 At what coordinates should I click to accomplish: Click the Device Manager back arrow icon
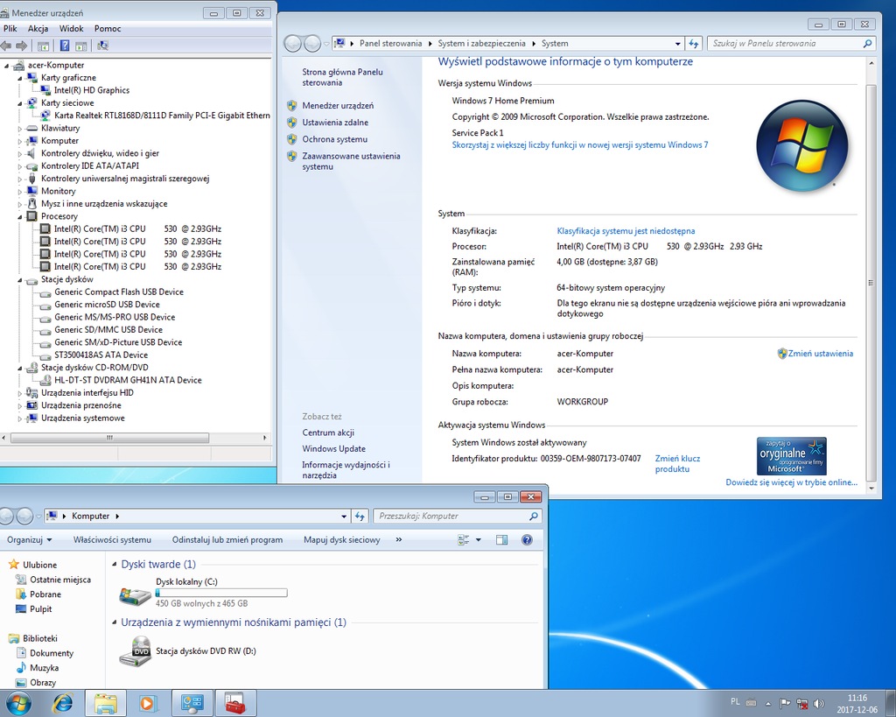coord(6,46)
